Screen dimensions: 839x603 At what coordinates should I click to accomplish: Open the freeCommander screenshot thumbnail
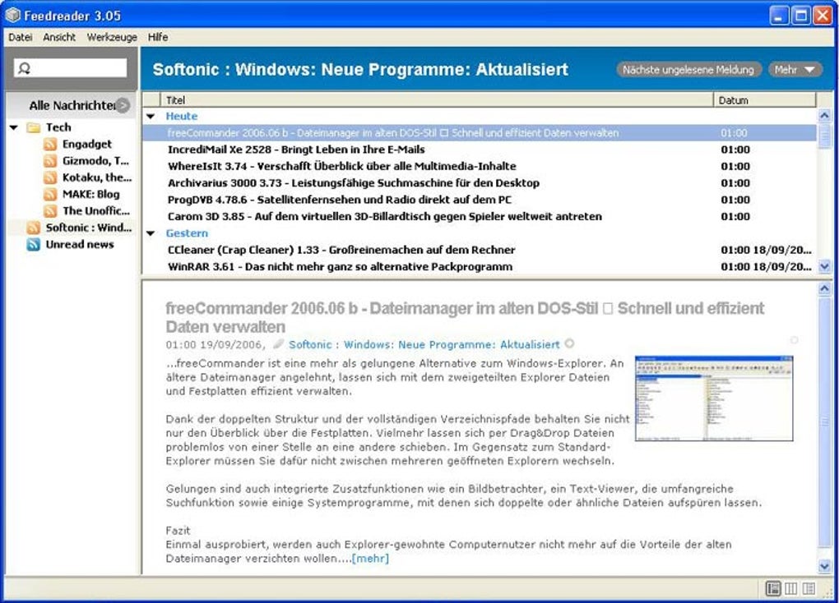pos(714,398)
